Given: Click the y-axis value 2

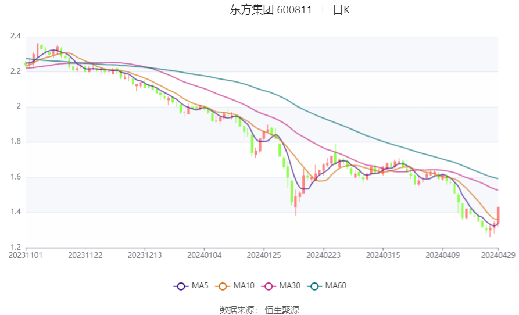Looking at the screenshot, I should click(x=19, y=106).
